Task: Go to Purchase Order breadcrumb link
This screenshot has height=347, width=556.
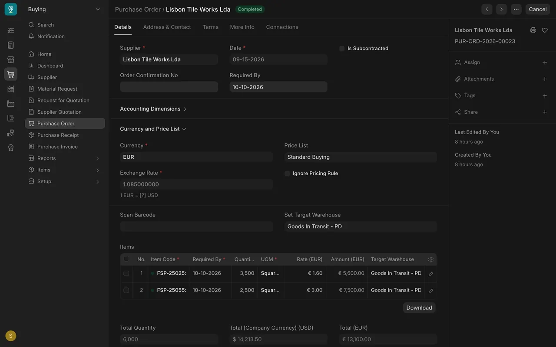Action: pyautogui.click(x=138, y=9)
